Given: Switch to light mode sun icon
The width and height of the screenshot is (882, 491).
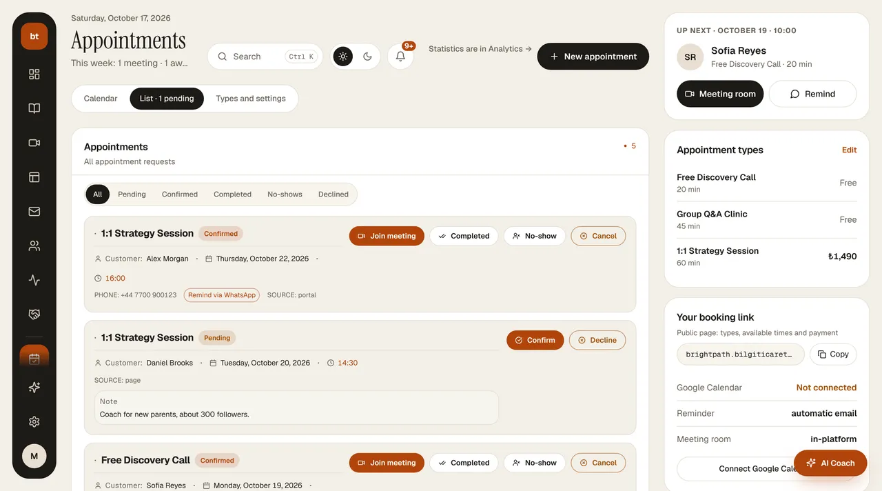Looking at the screenshot, I should (343, 57).
